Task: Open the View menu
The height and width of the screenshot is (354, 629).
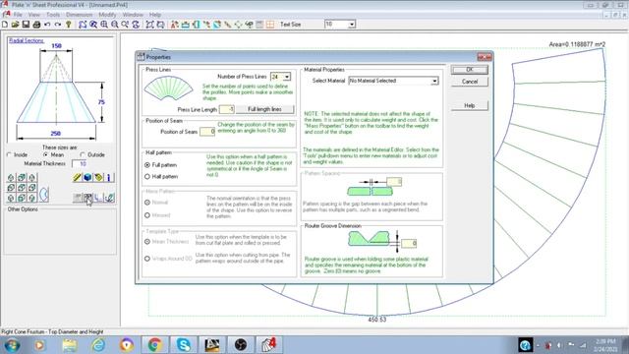Action: coord(34,15)
